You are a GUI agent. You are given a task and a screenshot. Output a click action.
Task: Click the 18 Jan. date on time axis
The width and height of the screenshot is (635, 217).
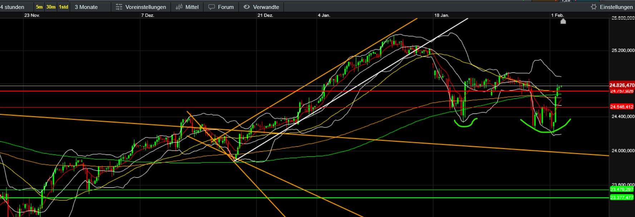pos(442,15)
